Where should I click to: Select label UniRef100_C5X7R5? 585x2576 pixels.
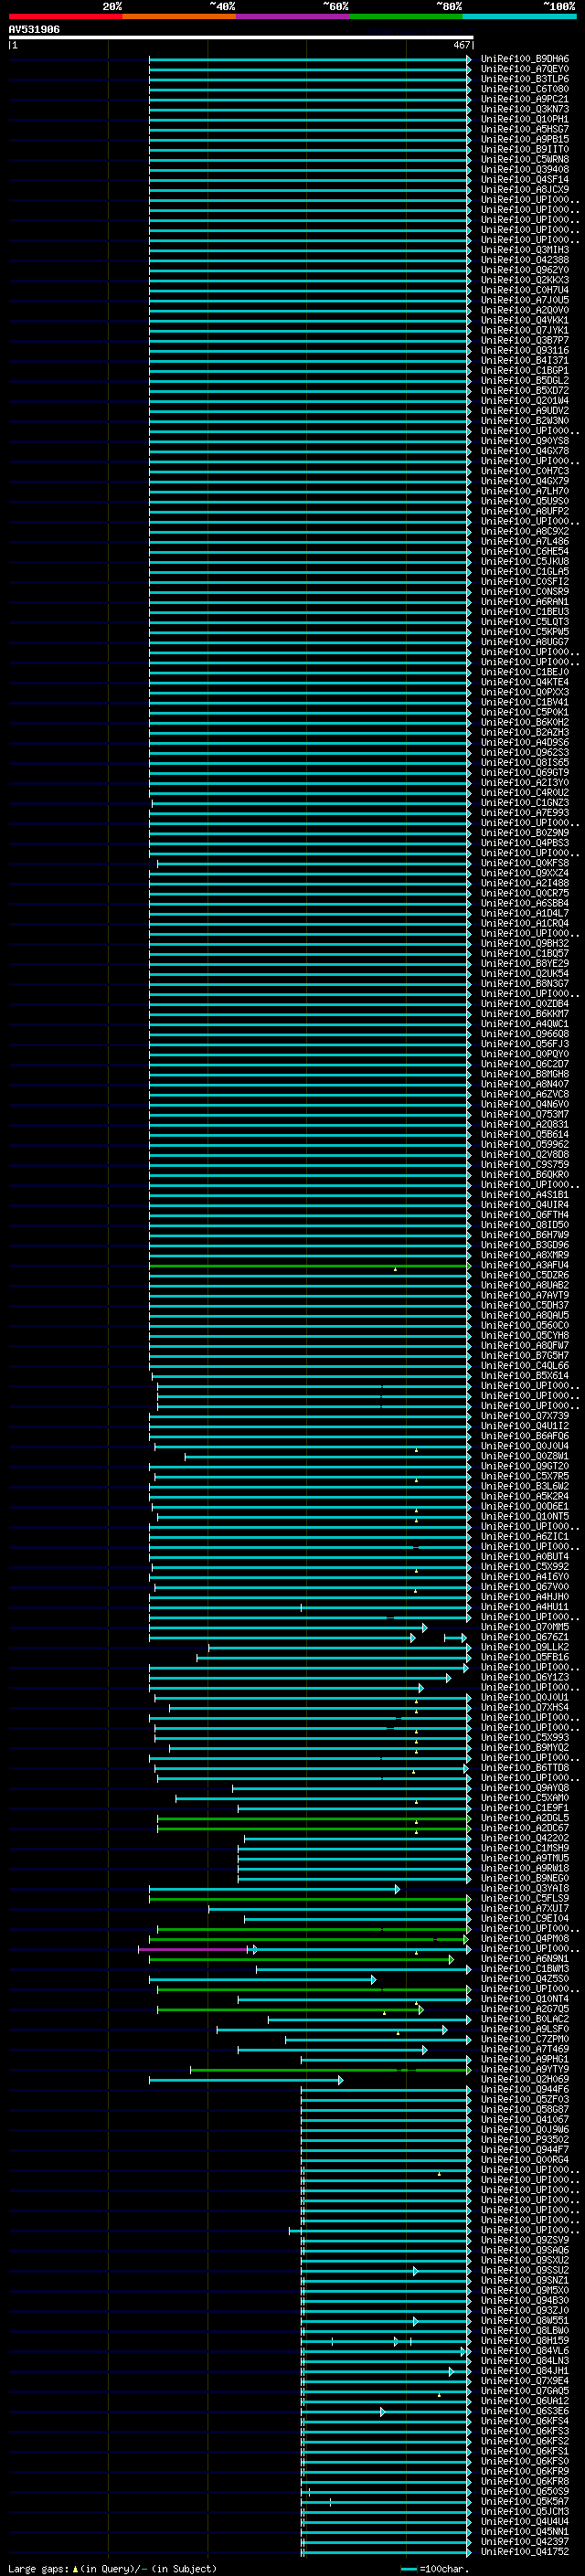coord(524,1476)
